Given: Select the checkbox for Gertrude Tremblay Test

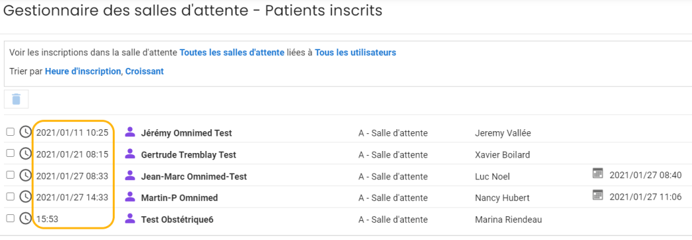Looking at the screenshot, I should click(x=10, y=153).
